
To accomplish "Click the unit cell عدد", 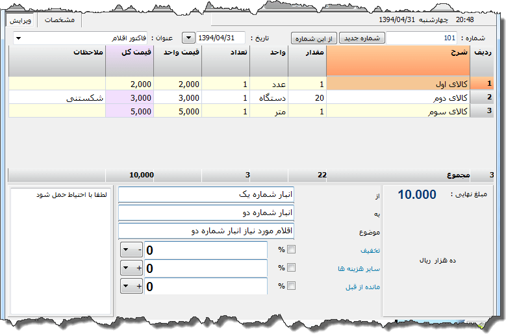I will 269,84.
